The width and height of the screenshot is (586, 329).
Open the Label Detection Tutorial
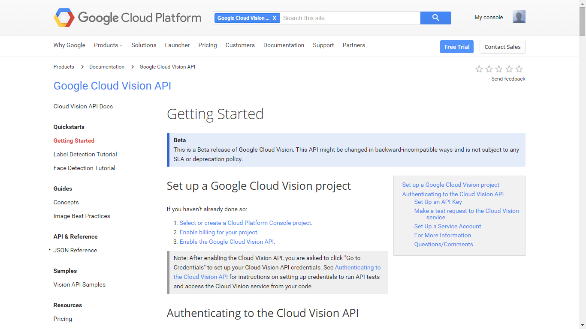(85, 154)
